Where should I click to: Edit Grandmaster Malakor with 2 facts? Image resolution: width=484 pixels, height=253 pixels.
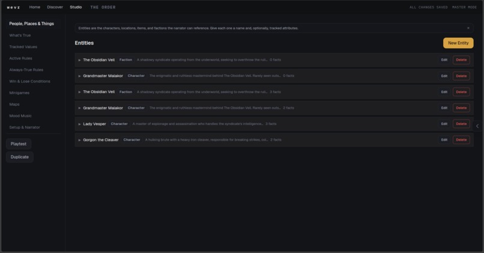(x=444, y=108)
